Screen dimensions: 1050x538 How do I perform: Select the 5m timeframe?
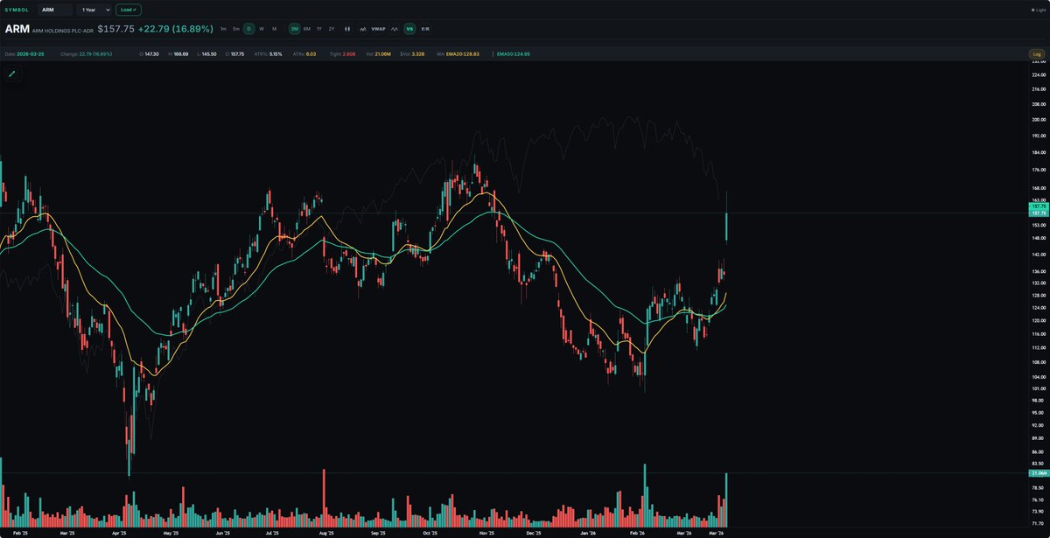click(236, 29)
